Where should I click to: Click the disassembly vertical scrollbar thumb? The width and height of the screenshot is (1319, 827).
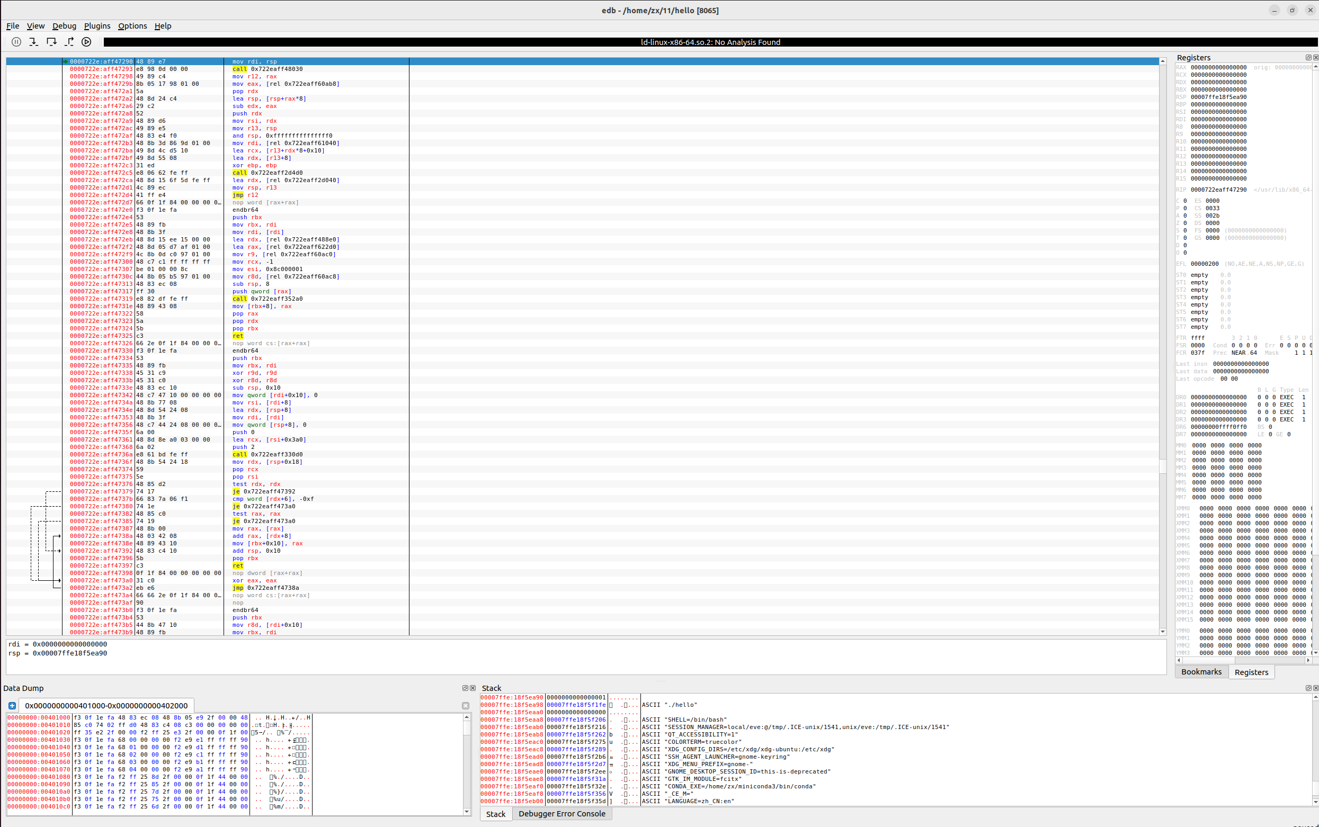(1163, 466)
